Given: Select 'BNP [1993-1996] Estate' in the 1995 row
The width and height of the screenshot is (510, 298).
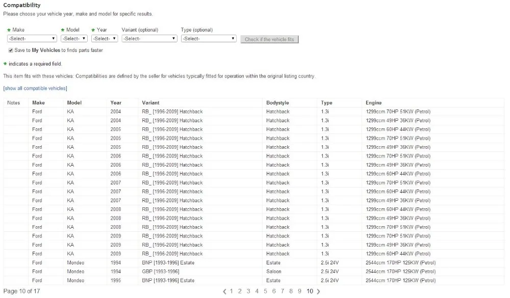Looking at the screenshot, I should point(168,281).
